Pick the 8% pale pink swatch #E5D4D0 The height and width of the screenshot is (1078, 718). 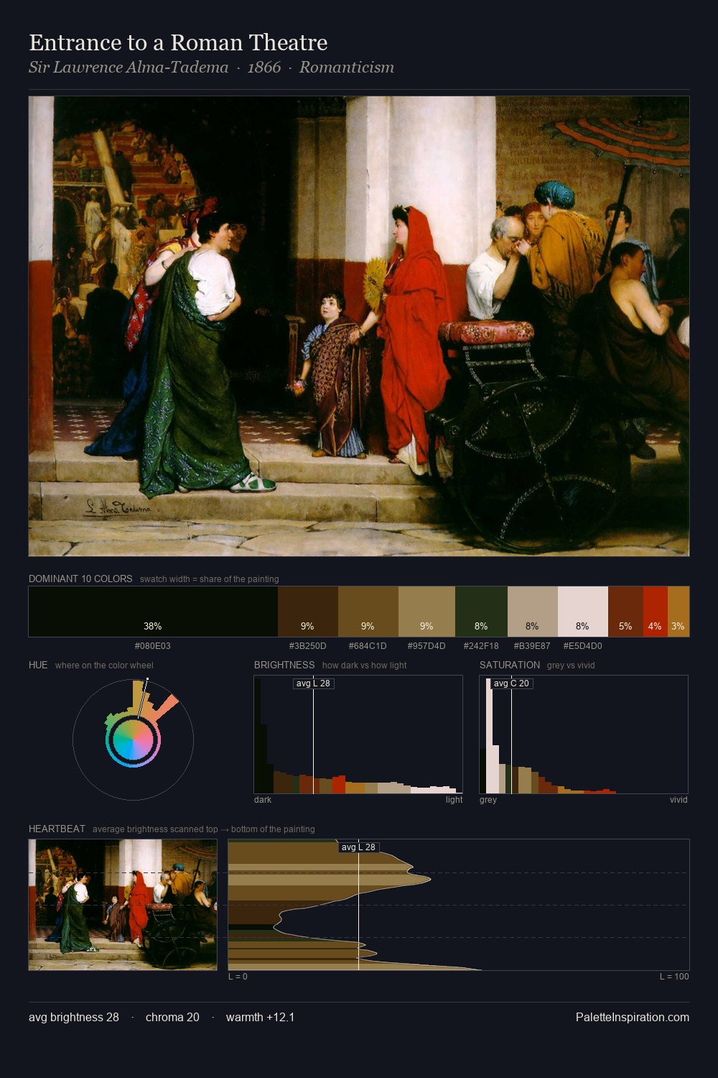pos(583,612)
